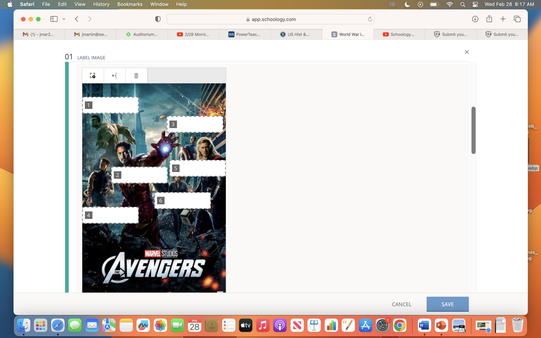
Task: Select response box number 3
Action: [x=195, y=124]
